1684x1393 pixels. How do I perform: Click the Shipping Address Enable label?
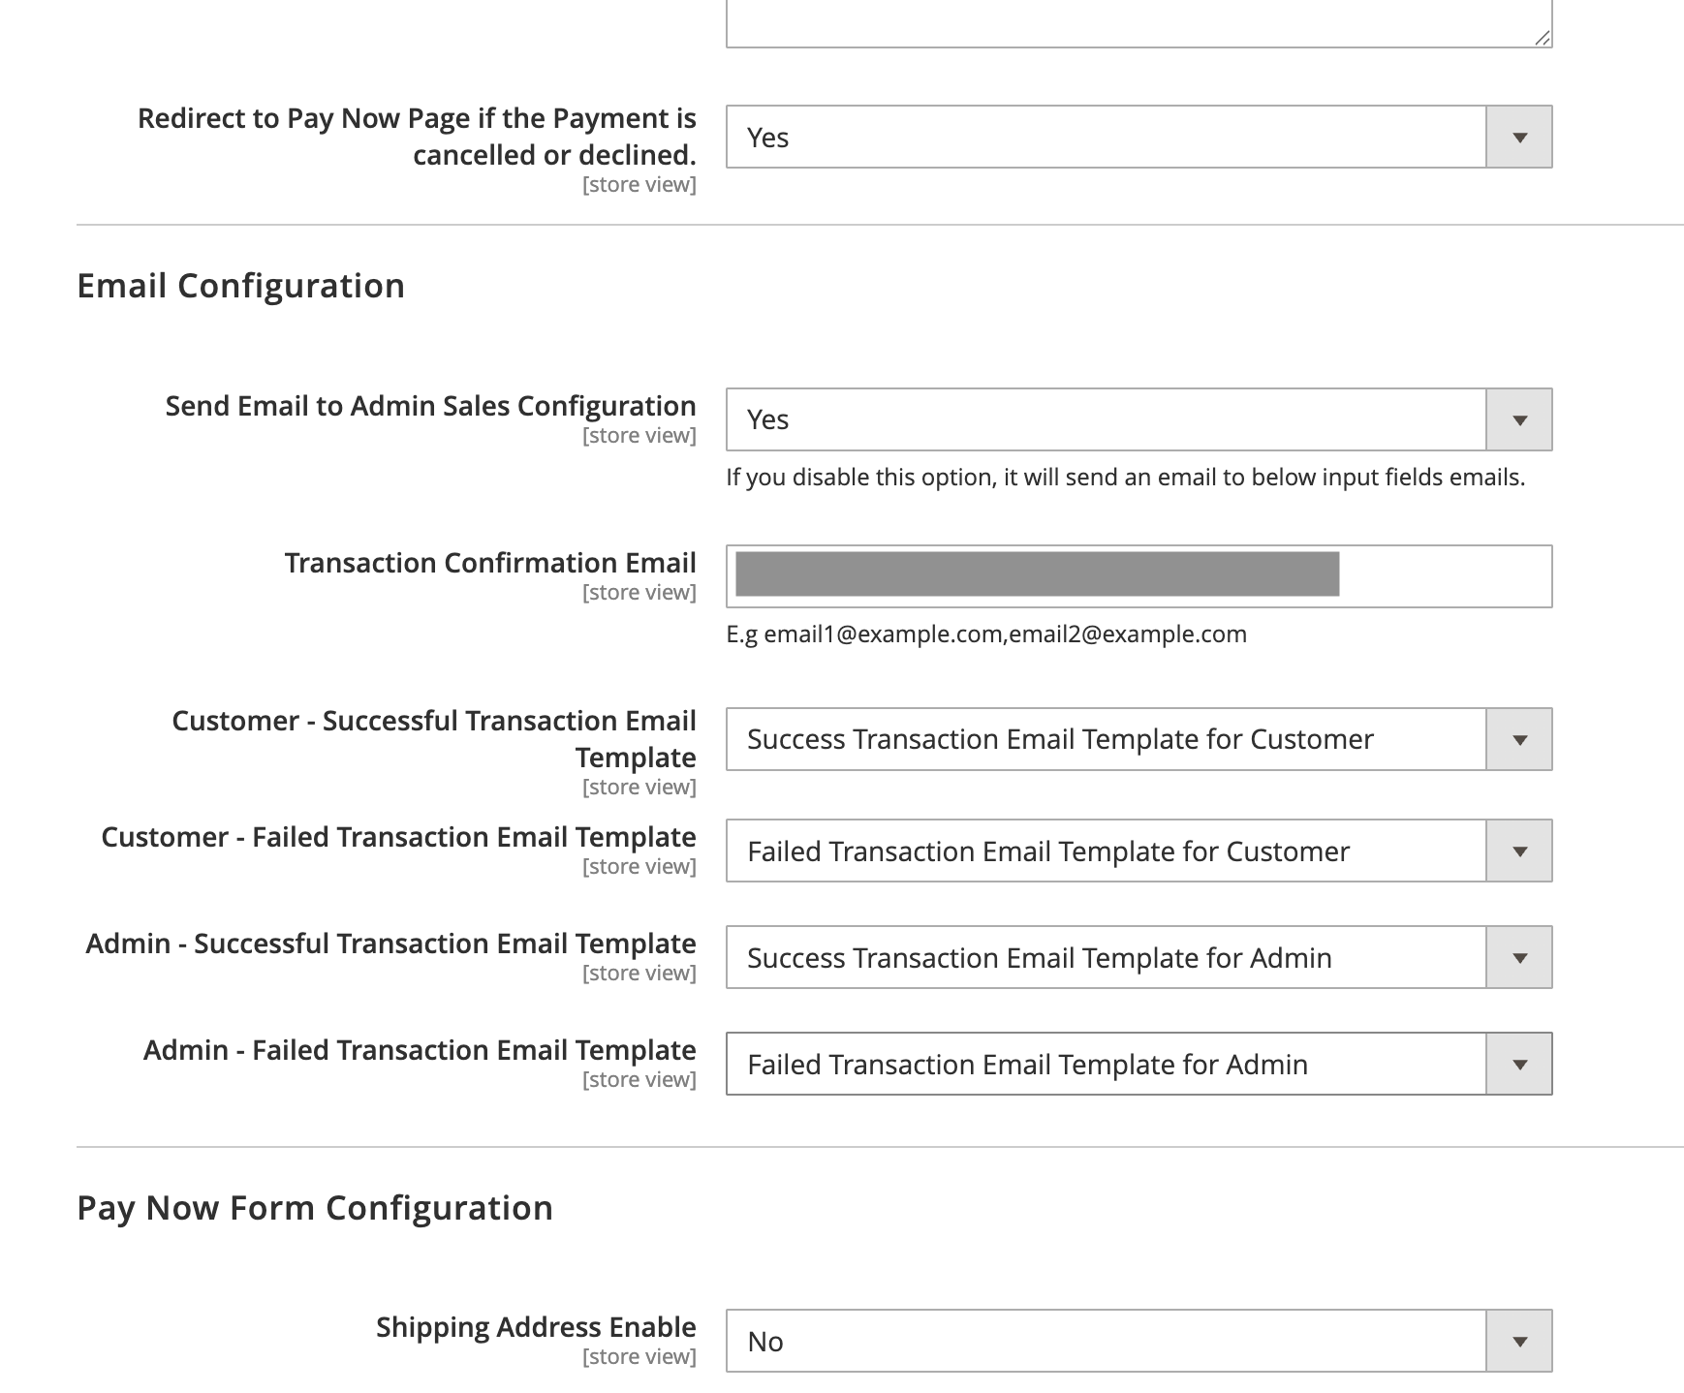[x=536, y=1327]
